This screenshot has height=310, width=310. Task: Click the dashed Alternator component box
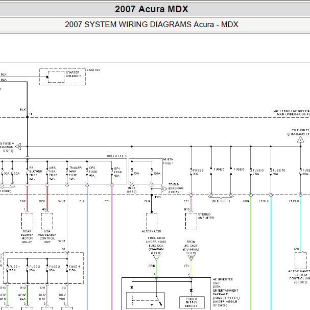(x=152, y=221)
